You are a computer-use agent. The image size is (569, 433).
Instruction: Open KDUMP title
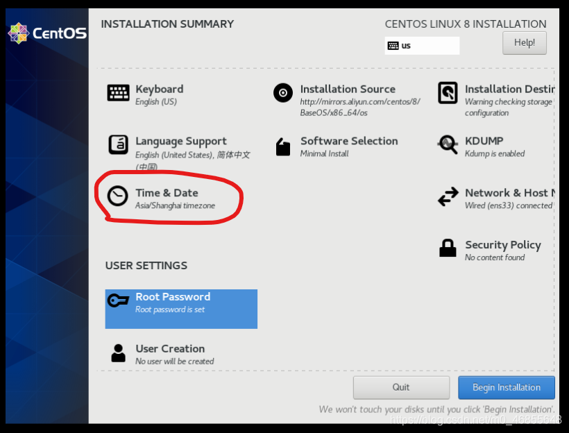tap(484, 141)
